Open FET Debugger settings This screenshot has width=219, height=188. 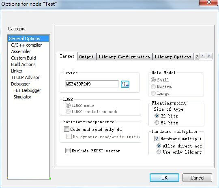click(x=27, y=90)
